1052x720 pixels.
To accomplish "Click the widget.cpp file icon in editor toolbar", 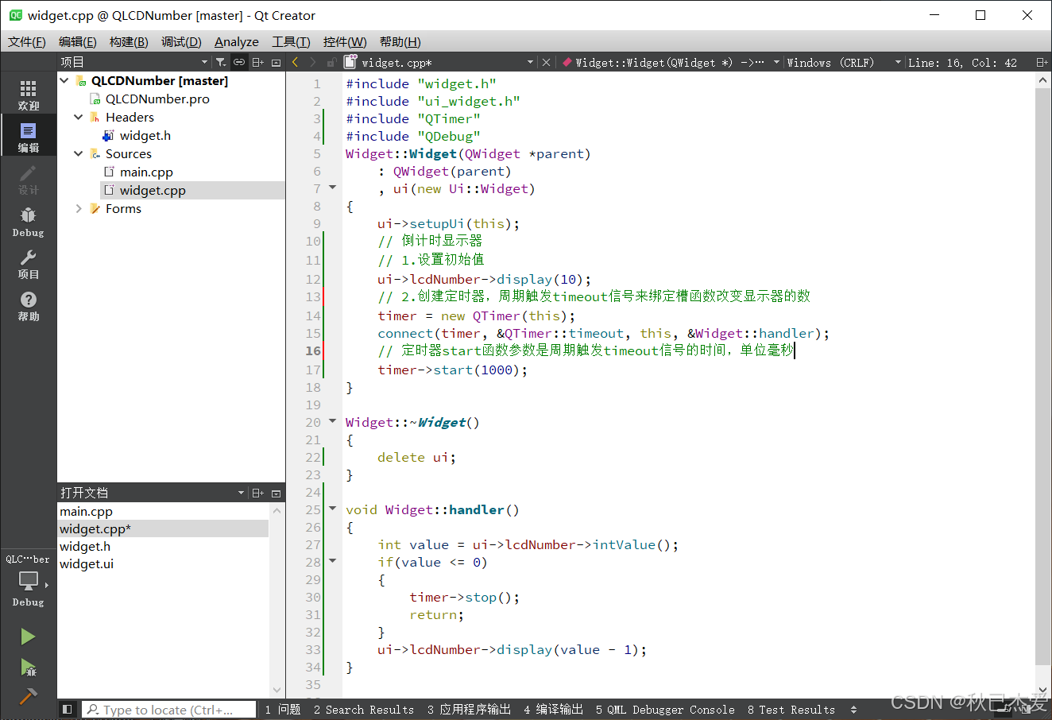I will pos(350,62).
